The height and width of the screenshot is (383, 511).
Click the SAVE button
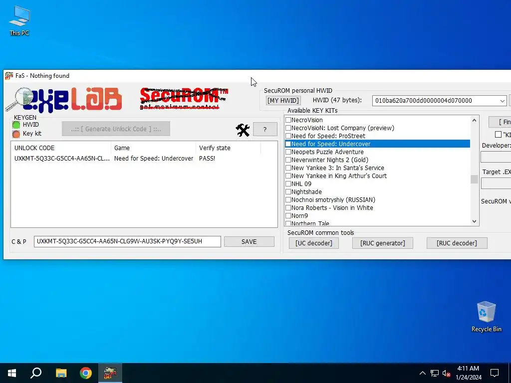[x=249, y=242]
